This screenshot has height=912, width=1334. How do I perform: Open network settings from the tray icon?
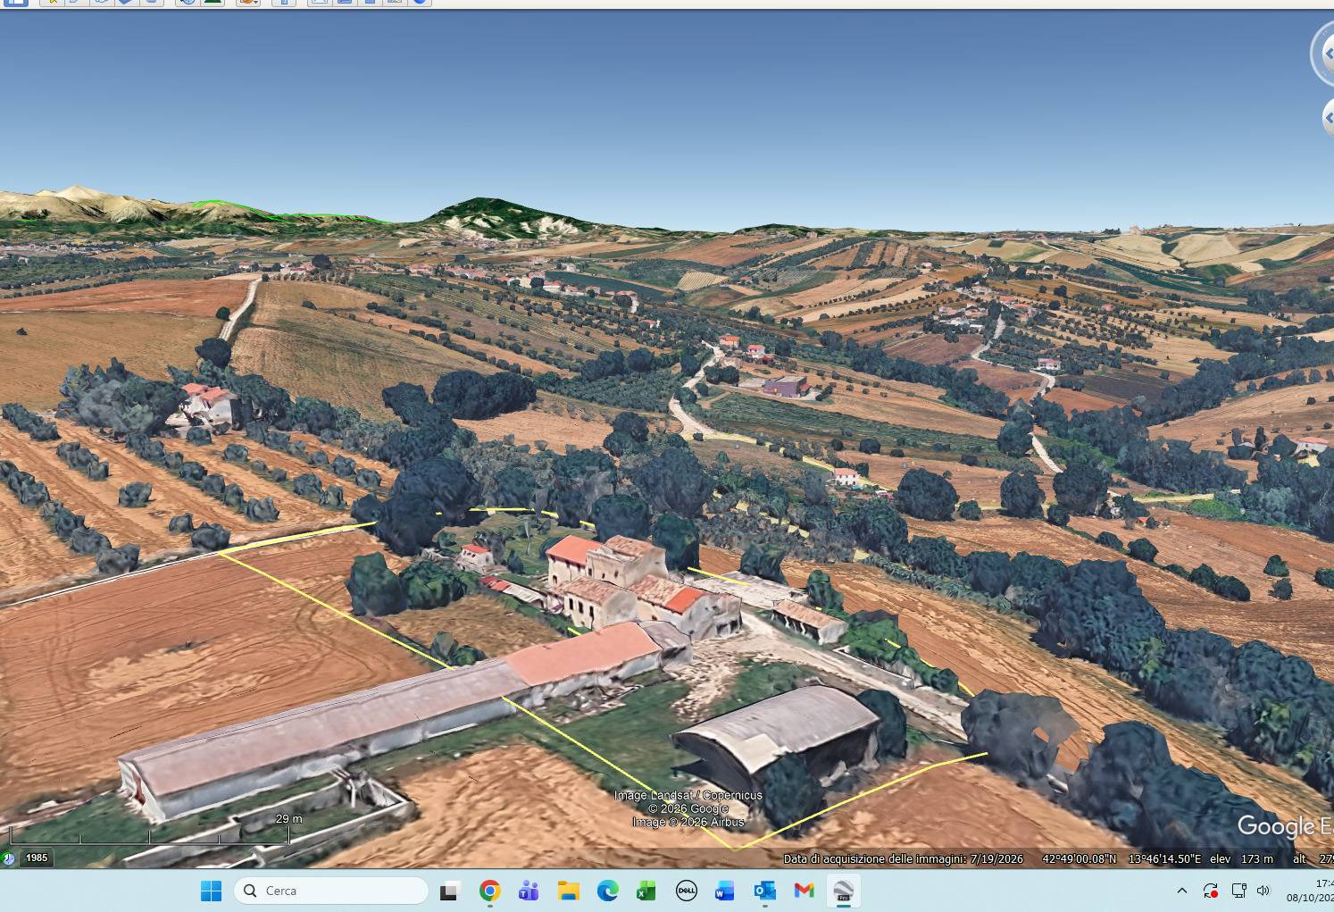tap(1238, 891)
